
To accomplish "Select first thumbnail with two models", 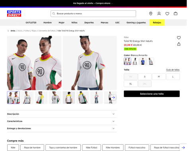I will 14,97.
